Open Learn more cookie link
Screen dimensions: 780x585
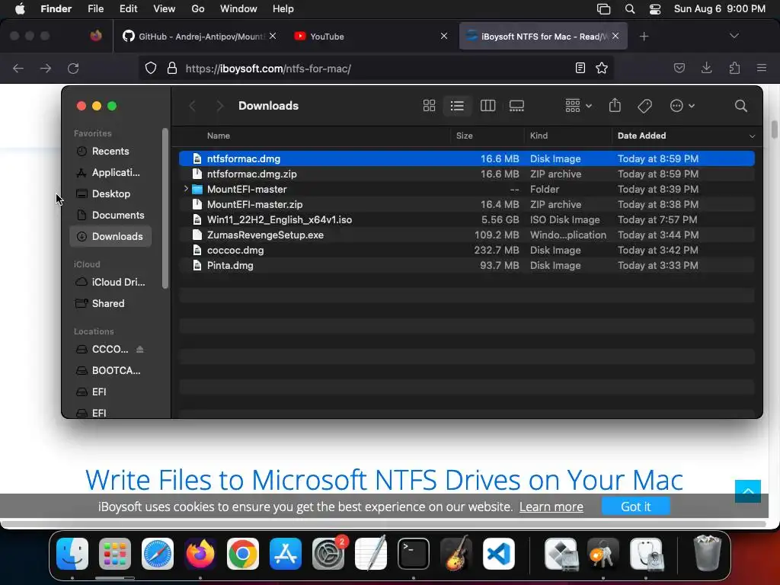click(x=551, y=507)
